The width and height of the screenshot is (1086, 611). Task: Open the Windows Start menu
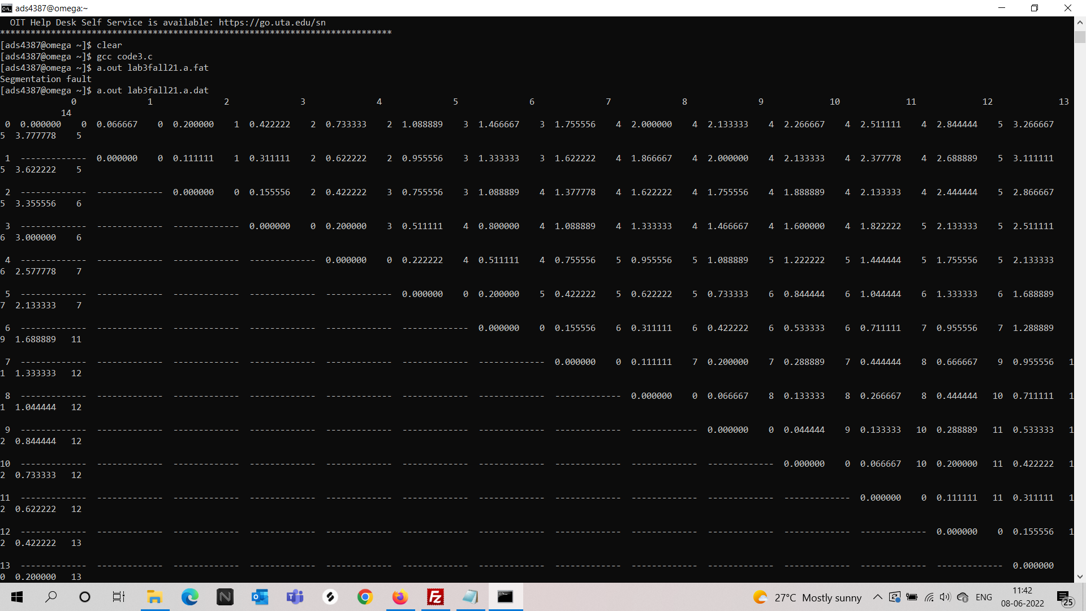tap(17, 597)
